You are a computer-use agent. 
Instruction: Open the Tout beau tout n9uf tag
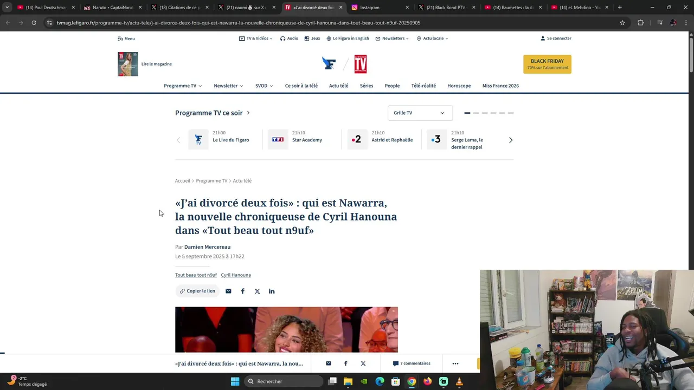point(196,275)
